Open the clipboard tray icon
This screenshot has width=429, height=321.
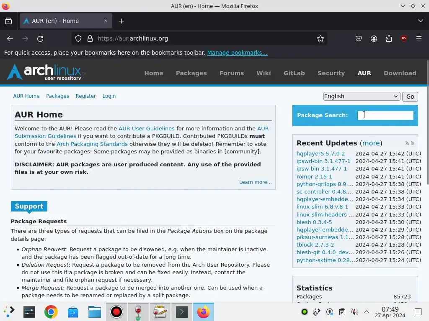(342, 312)
